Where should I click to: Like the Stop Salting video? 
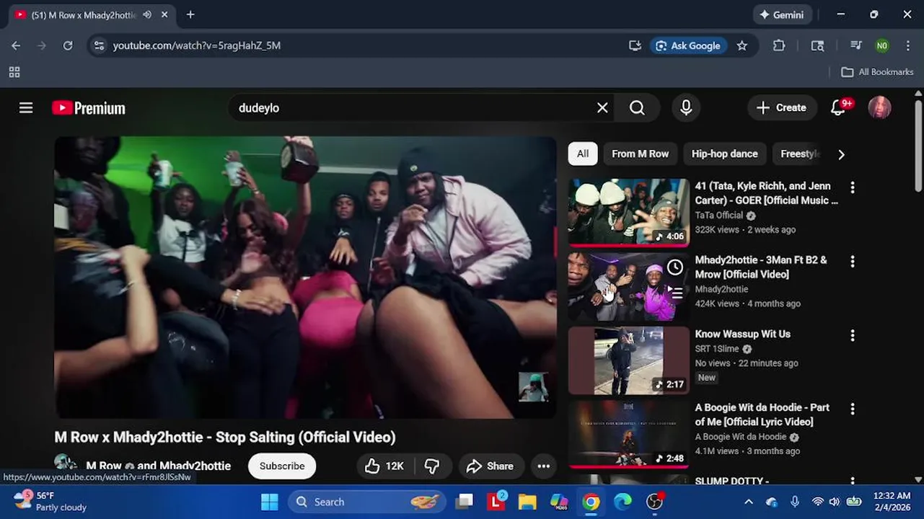(x=384, y=466)
